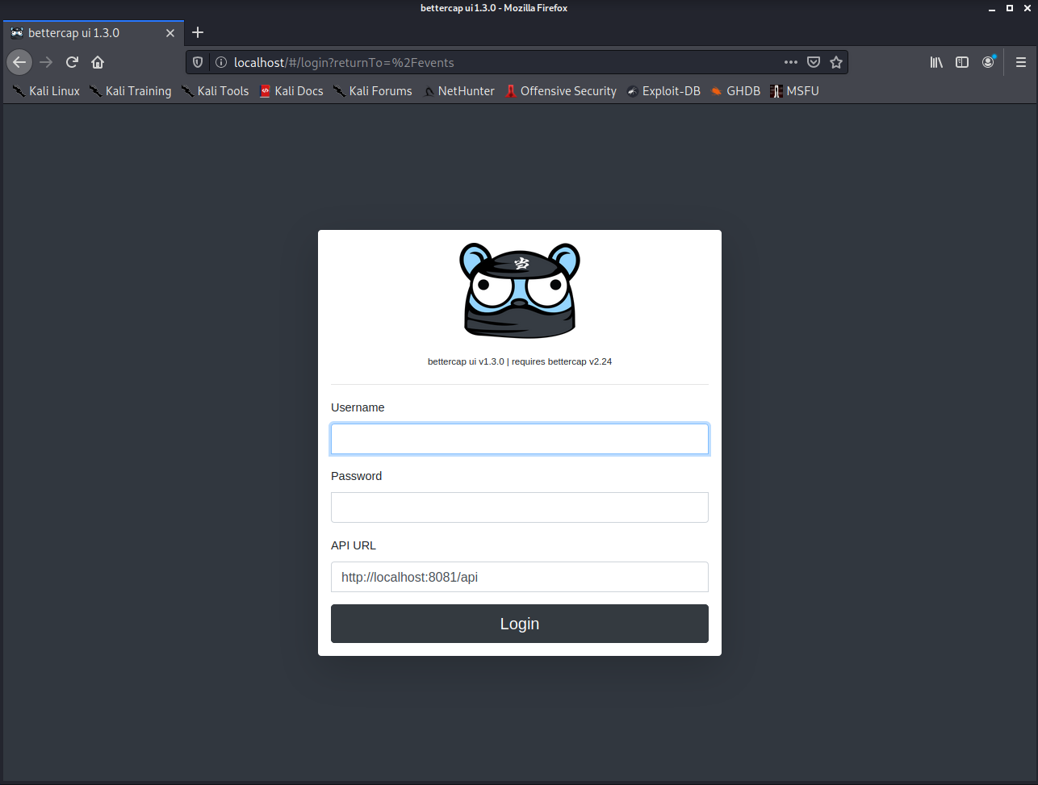Close the Firefox window

point(1027,8)
